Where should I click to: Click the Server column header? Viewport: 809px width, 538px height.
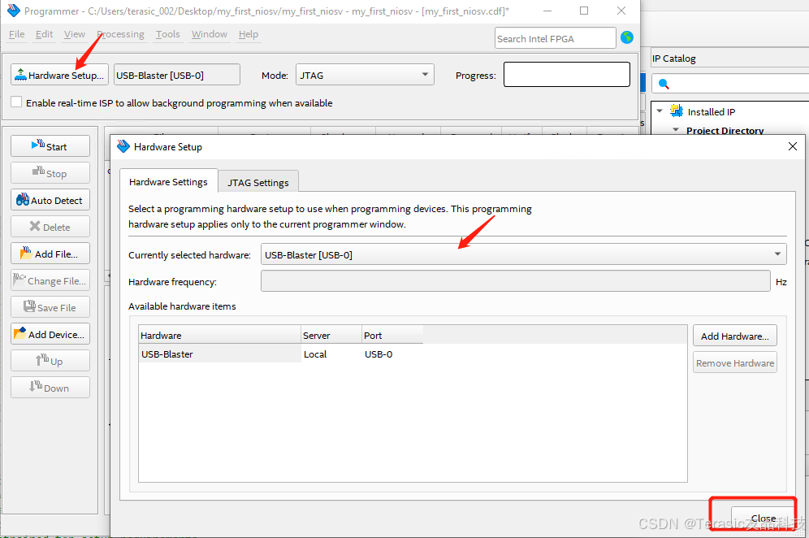tap(331, 335)
